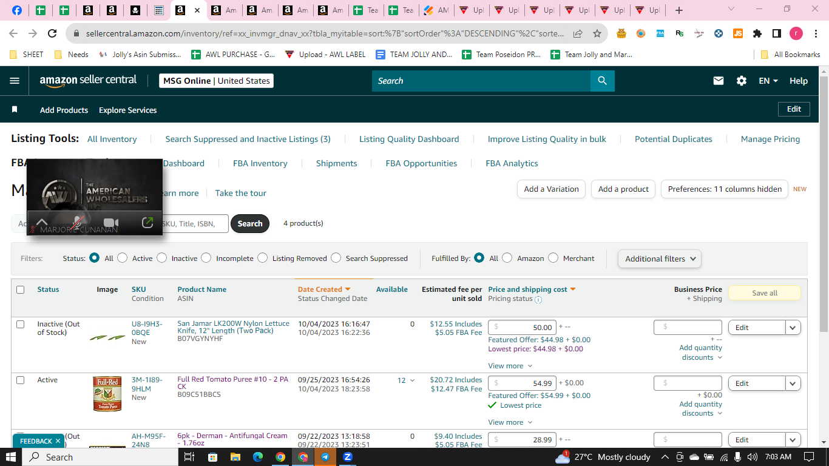Screen dimensions: 829x466
Task: Expand quantity discounts for San Jamar row
Action: click(x=702, y=353)
